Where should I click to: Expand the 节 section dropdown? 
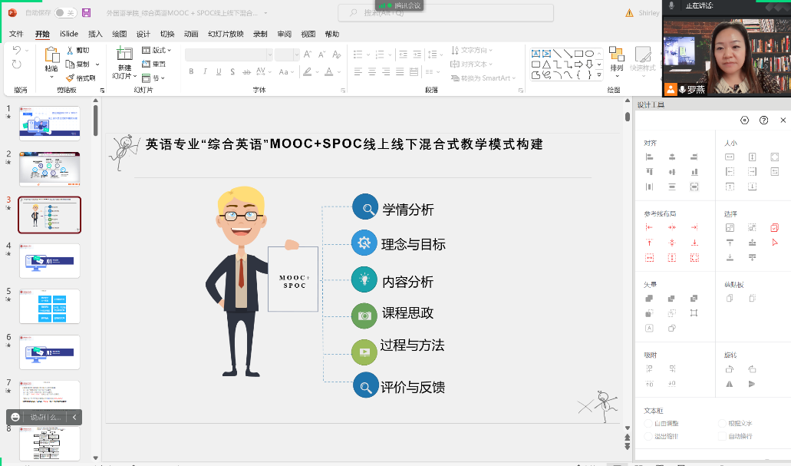[x=153, y=78]
